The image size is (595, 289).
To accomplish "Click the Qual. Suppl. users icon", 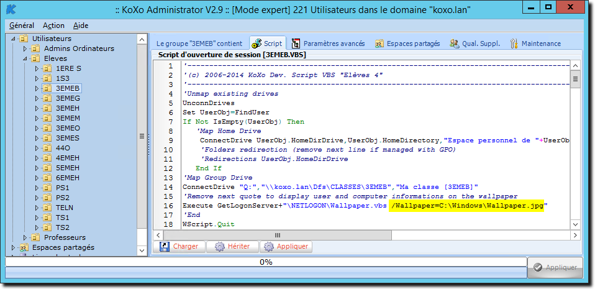I will pyautogui.click(x=455, y=44).
